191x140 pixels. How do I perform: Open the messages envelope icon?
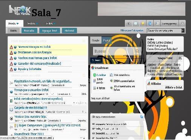pyautogui.click(x=136, y=23)
